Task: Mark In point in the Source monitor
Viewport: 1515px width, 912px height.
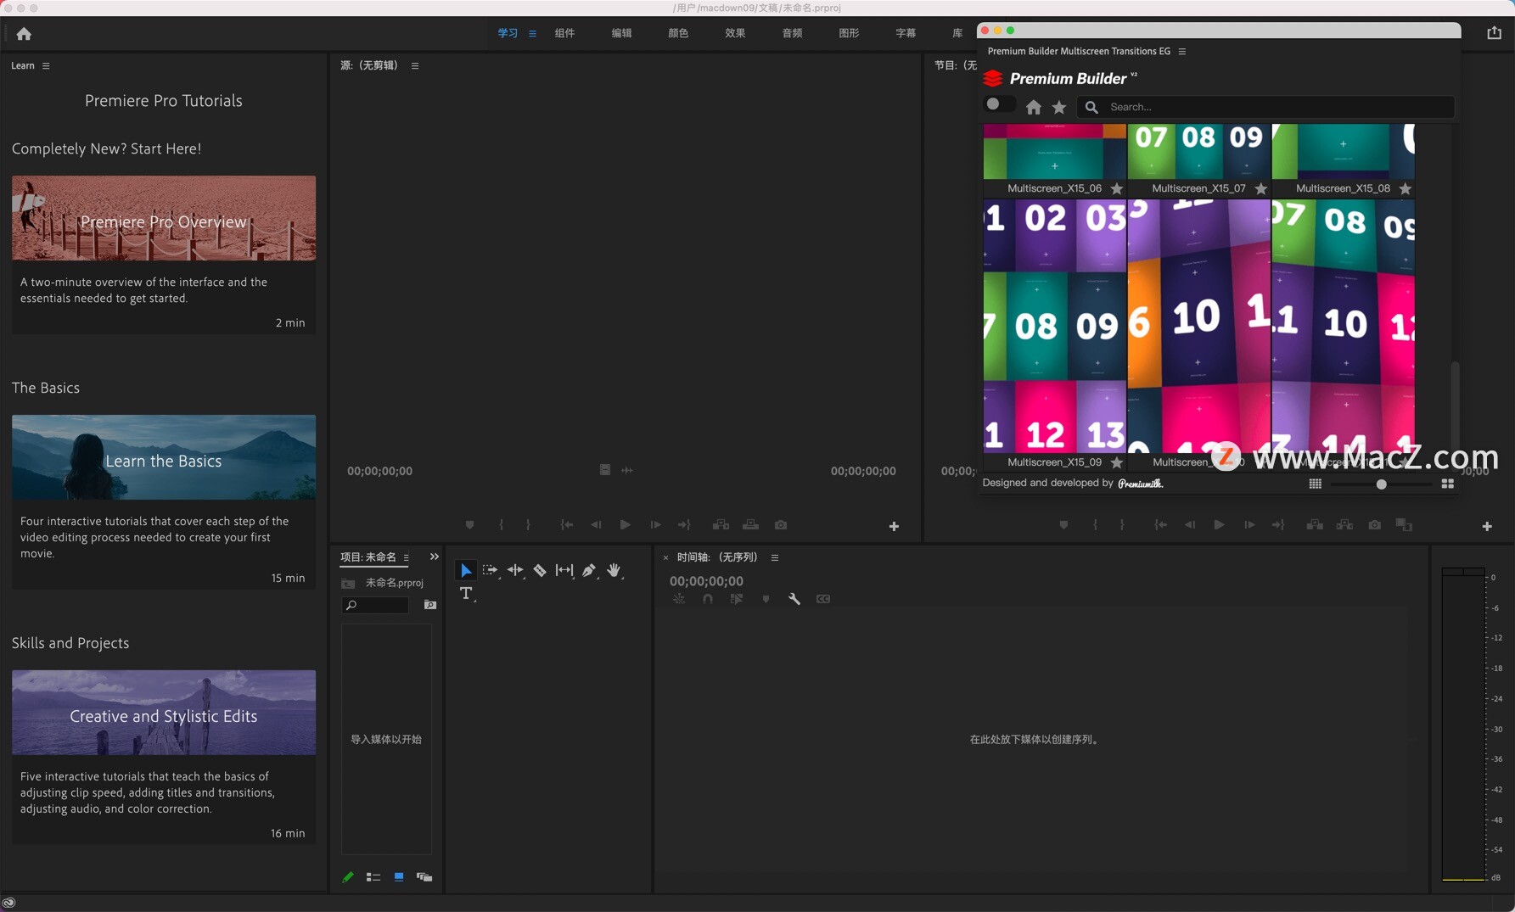Action: click(x=502, y=525)
